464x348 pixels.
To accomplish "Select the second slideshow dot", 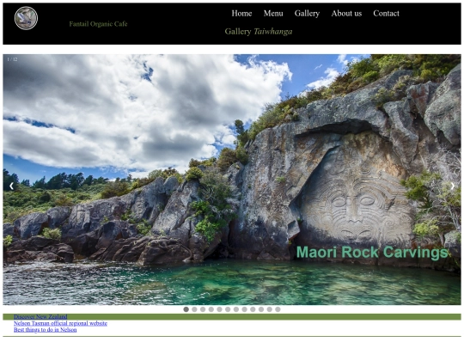I will (x=194, y=309).
